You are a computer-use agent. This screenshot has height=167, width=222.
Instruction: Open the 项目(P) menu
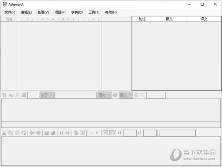[x=60, y=12]
